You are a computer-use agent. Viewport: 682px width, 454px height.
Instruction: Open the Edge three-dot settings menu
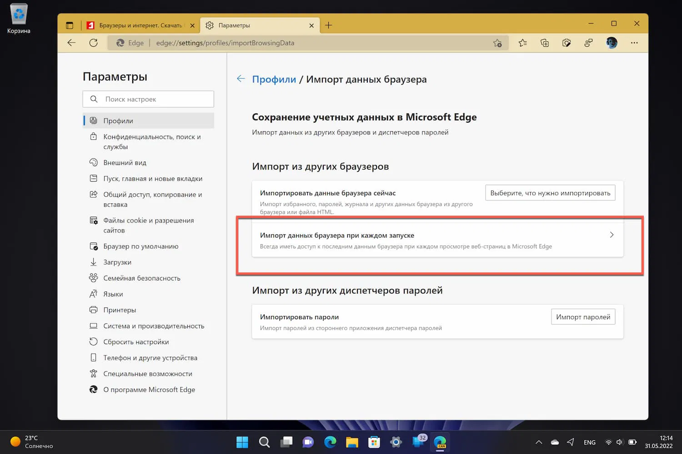(634, 43)
